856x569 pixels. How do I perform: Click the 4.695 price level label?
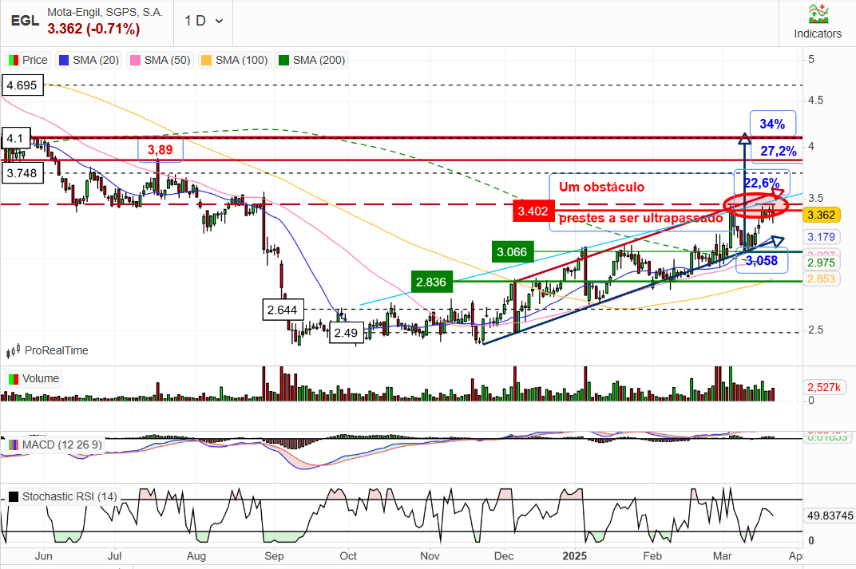click(22, 85)
